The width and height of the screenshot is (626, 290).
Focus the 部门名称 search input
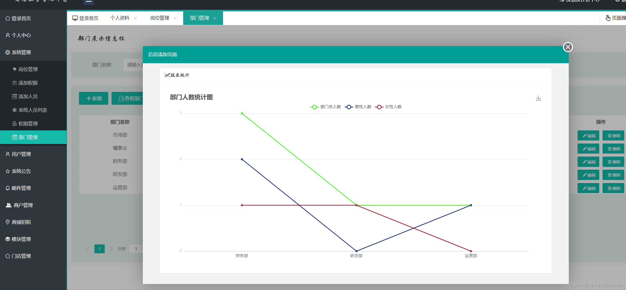point(133,65)
